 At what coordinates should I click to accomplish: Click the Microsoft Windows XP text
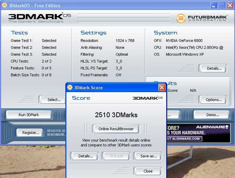(185, 55)
